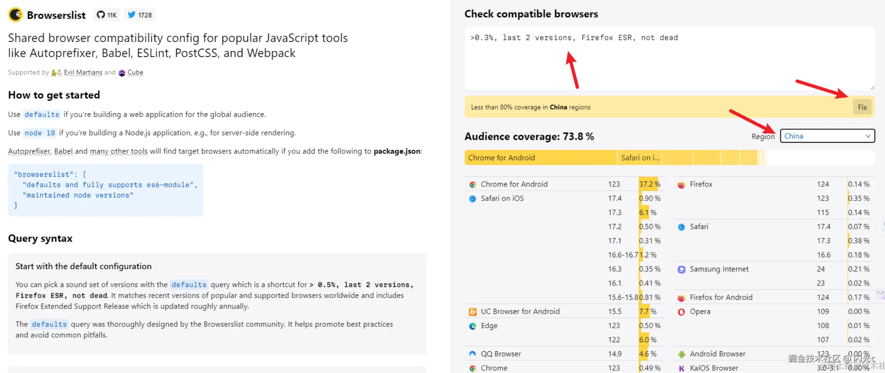Click the Edge browser icon
The height and width of the screenshot is (373, 885).
(x=473, y=326)
